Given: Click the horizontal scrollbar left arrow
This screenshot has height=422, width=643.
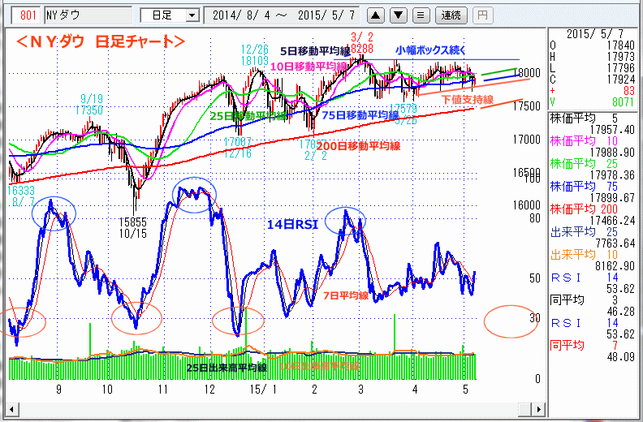Looking at the screenshot, I should click(x=11, y=409).
